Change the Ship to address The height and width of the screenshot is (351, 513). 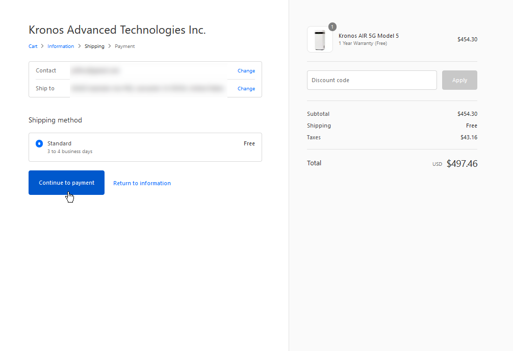[x=246, y=89]
